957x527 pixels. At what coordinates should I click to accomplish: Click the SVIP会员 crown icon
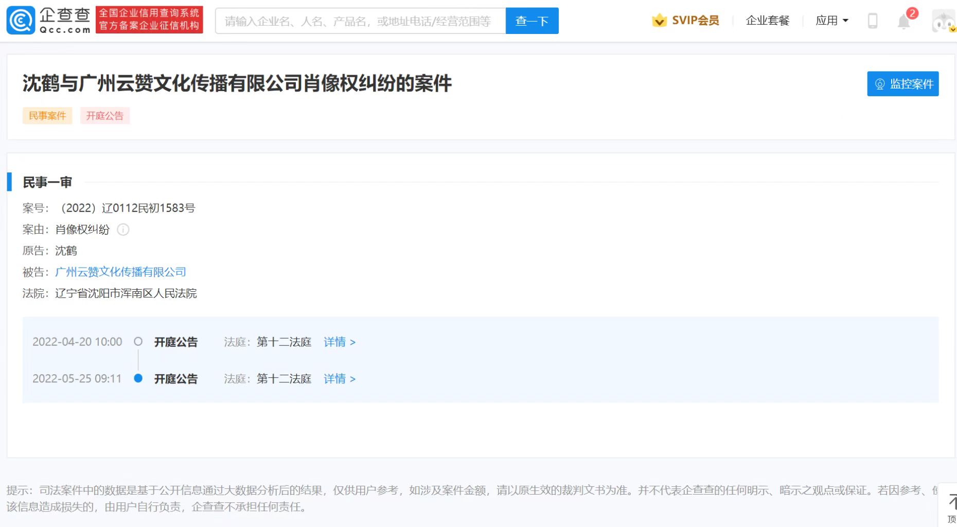click(x=659, y=21)
